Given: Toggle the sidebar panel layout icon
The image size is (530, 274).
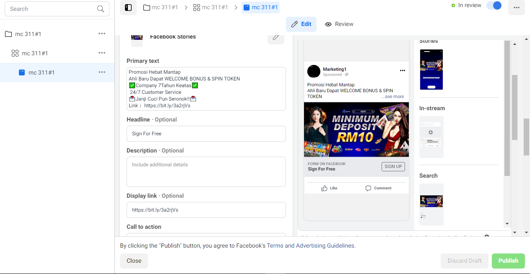Looking at the screenshot, I should coord(128,8).
